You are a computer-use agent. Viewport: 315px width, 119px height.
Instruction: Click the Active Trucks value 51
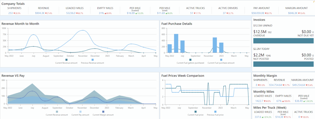pos(191,13)
